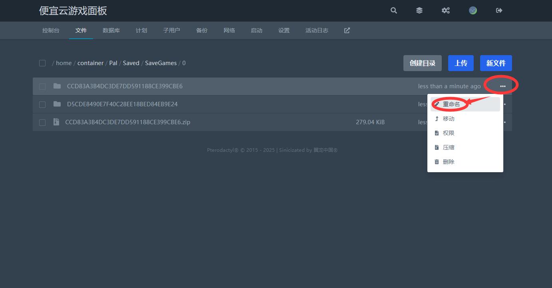This screenshot has height=288, width=552.
Task: Switch to the 启动 tab
Action: (256, 30)
